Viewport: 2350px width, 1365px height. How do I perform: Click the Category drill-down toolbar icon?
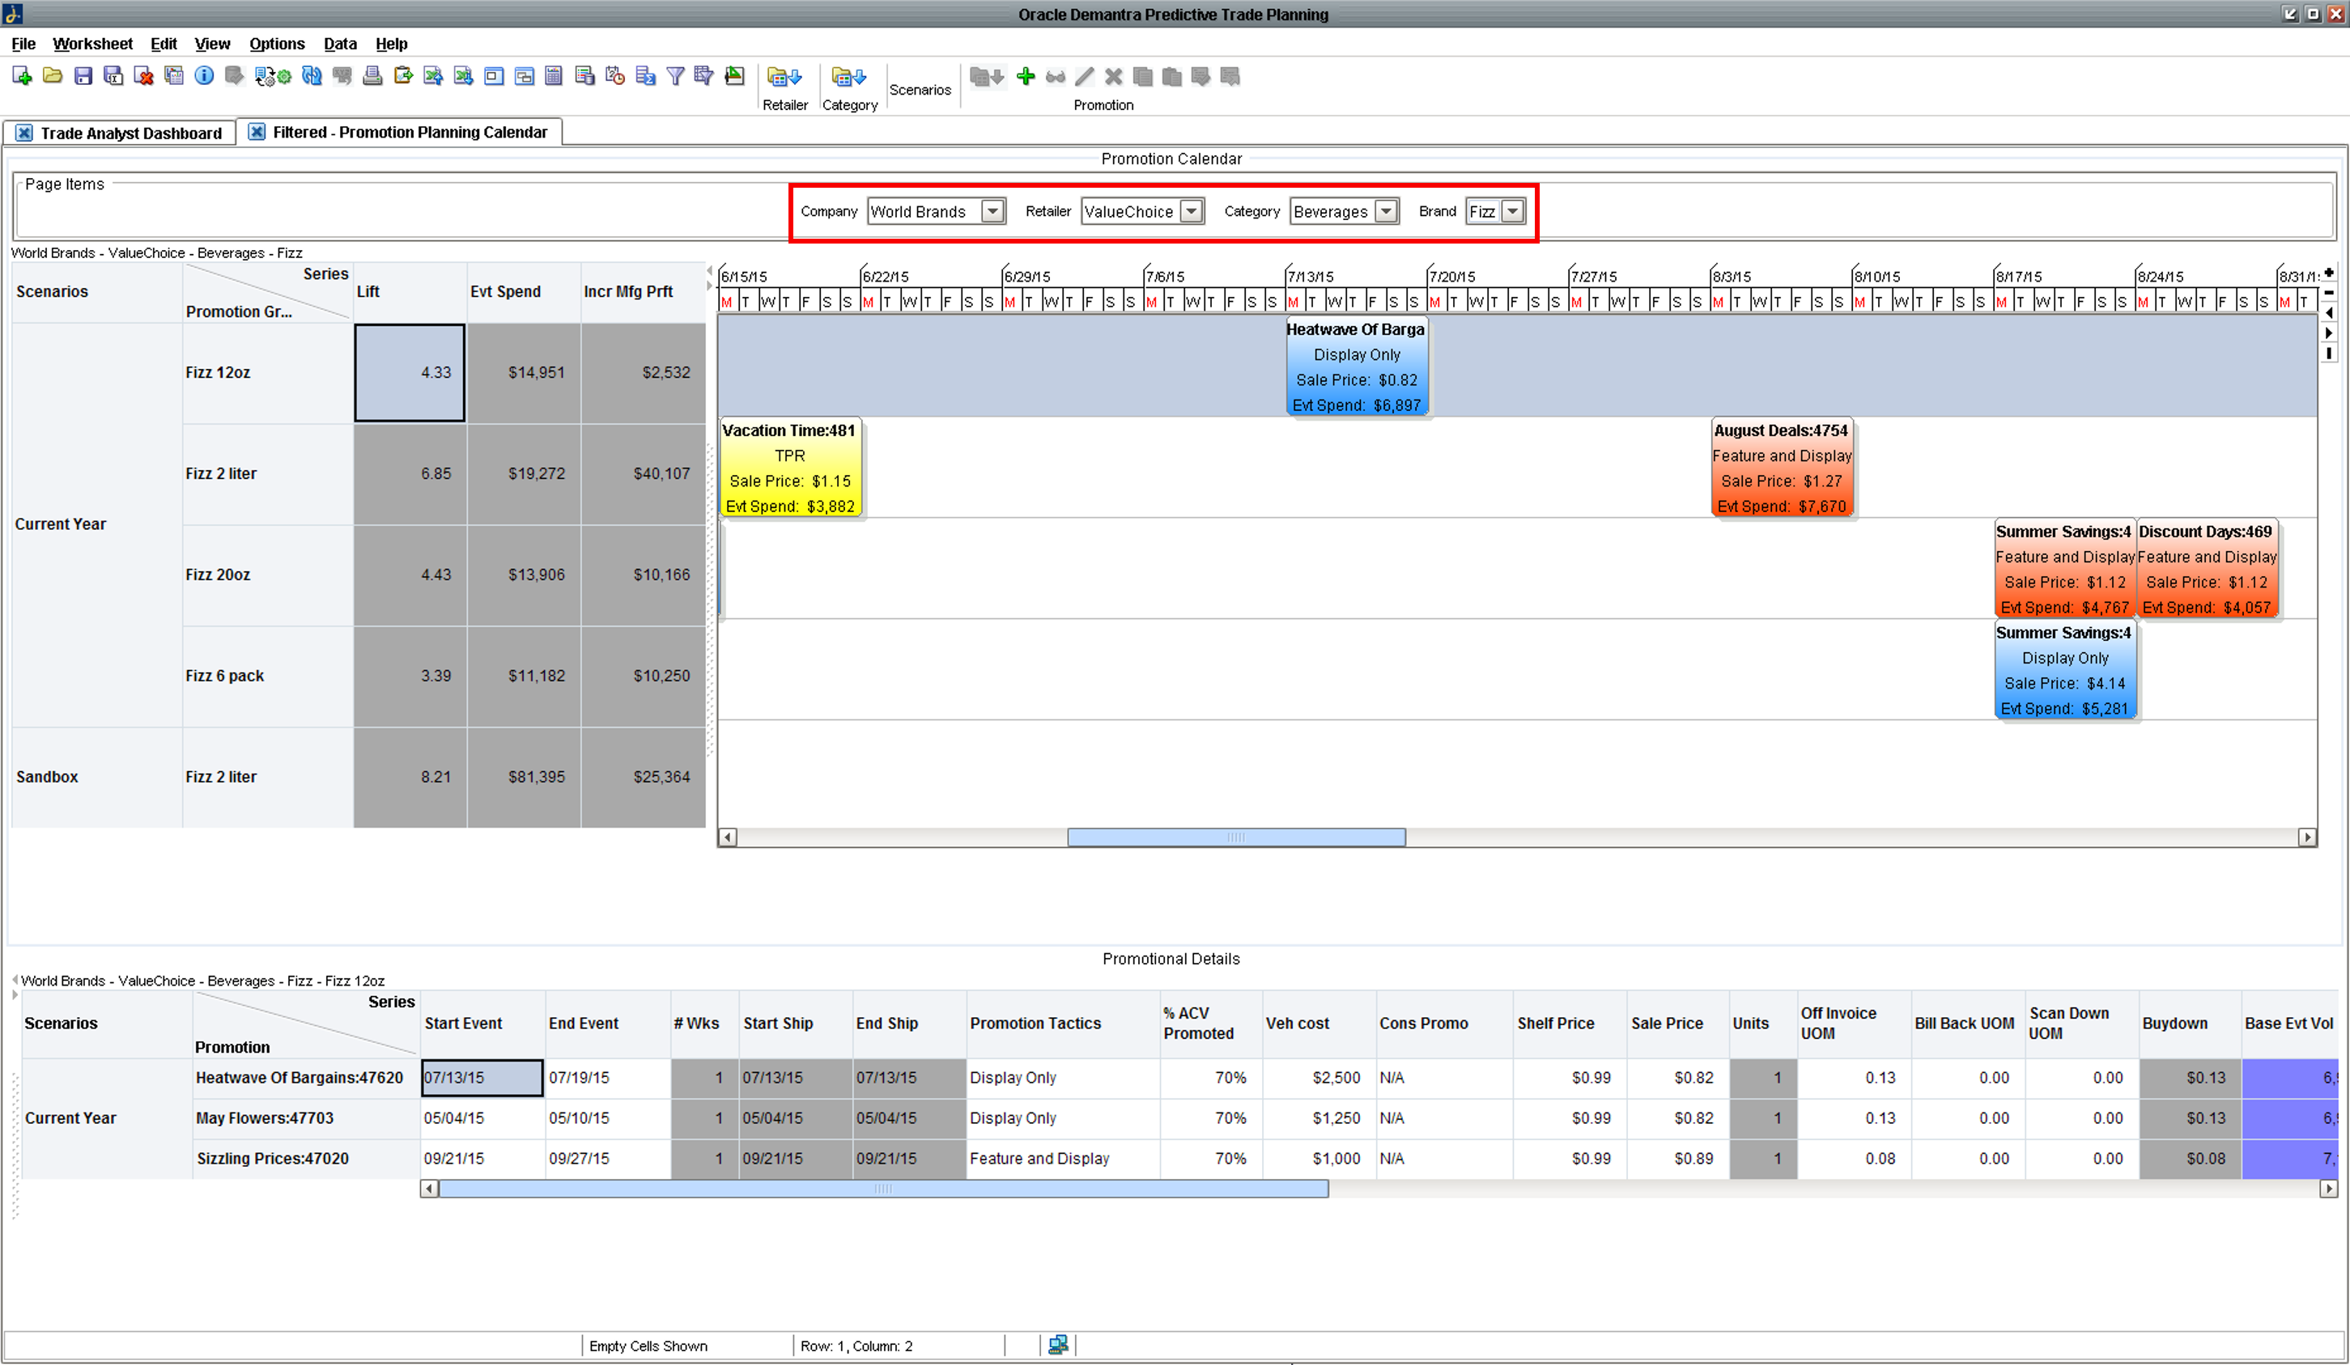[848, 78]
